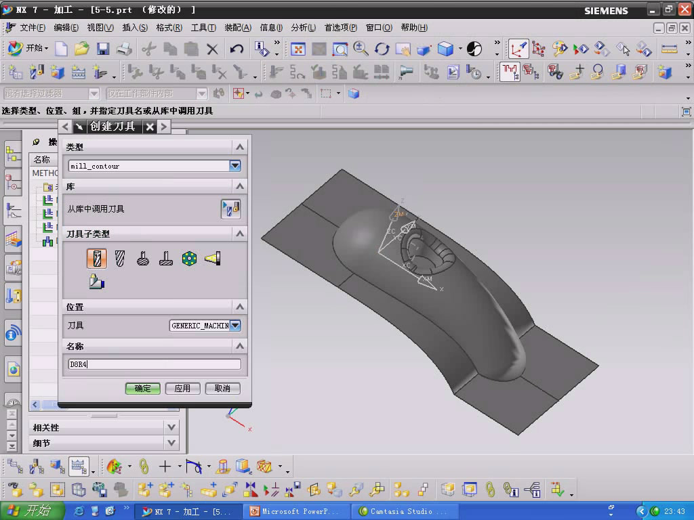Click the Zoom magnifier icon

coord(361,49)
